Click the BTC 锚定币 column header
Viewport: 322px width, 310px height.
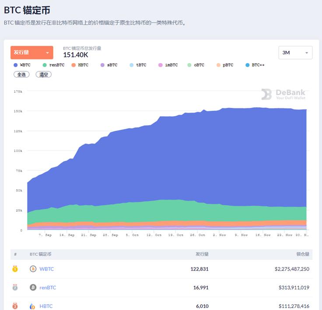(40, 254)
